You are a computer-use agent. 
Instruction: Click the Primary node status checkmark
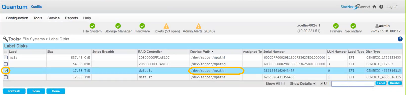click(x=336, y=26)
